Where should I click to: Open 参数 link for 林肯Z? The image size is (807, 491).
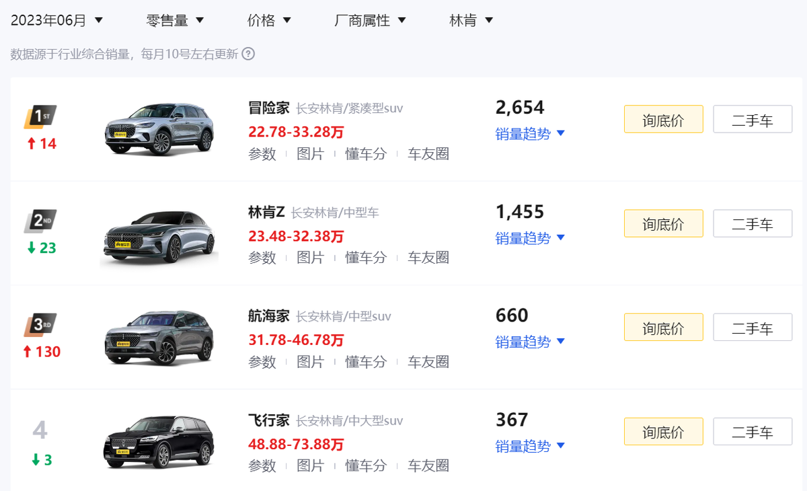pyautogui.click(x=262, y=258)
